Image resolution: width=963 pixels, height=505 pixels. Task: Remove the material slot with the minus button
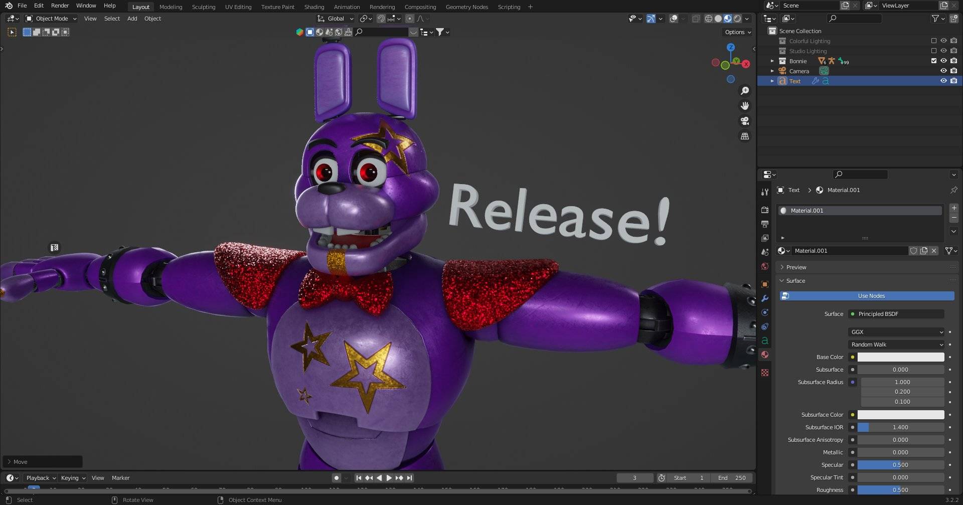(x=953, y=218)
